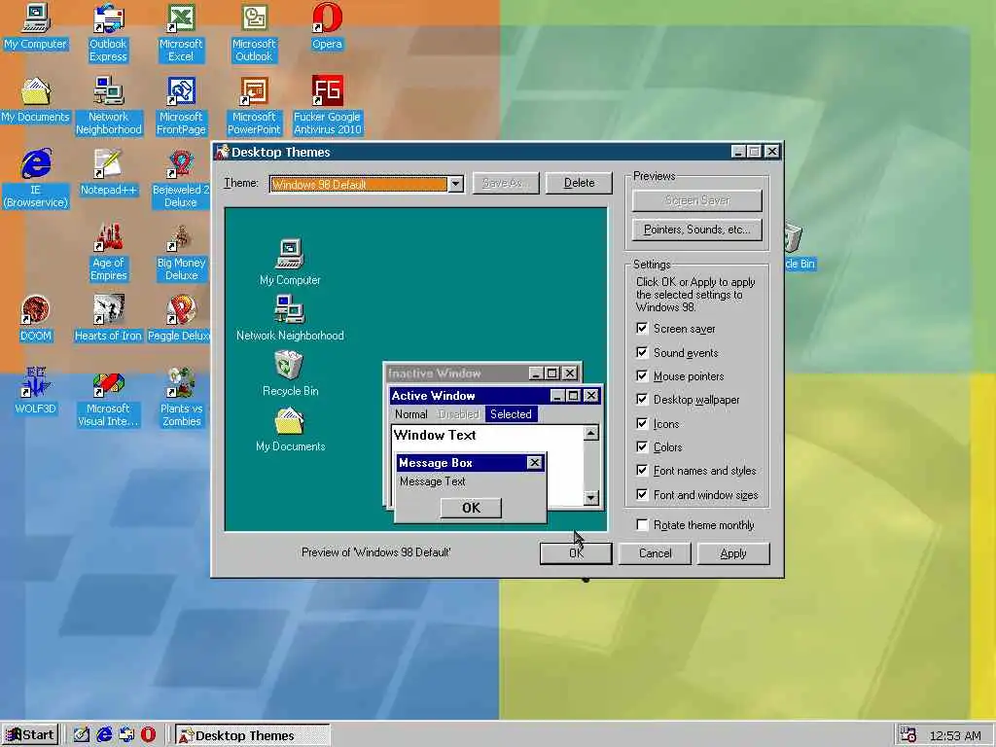Viewport: 996px width, 747px height.
Task: Close the Desktop Themes dialog
Action: [x=771, y=151]
